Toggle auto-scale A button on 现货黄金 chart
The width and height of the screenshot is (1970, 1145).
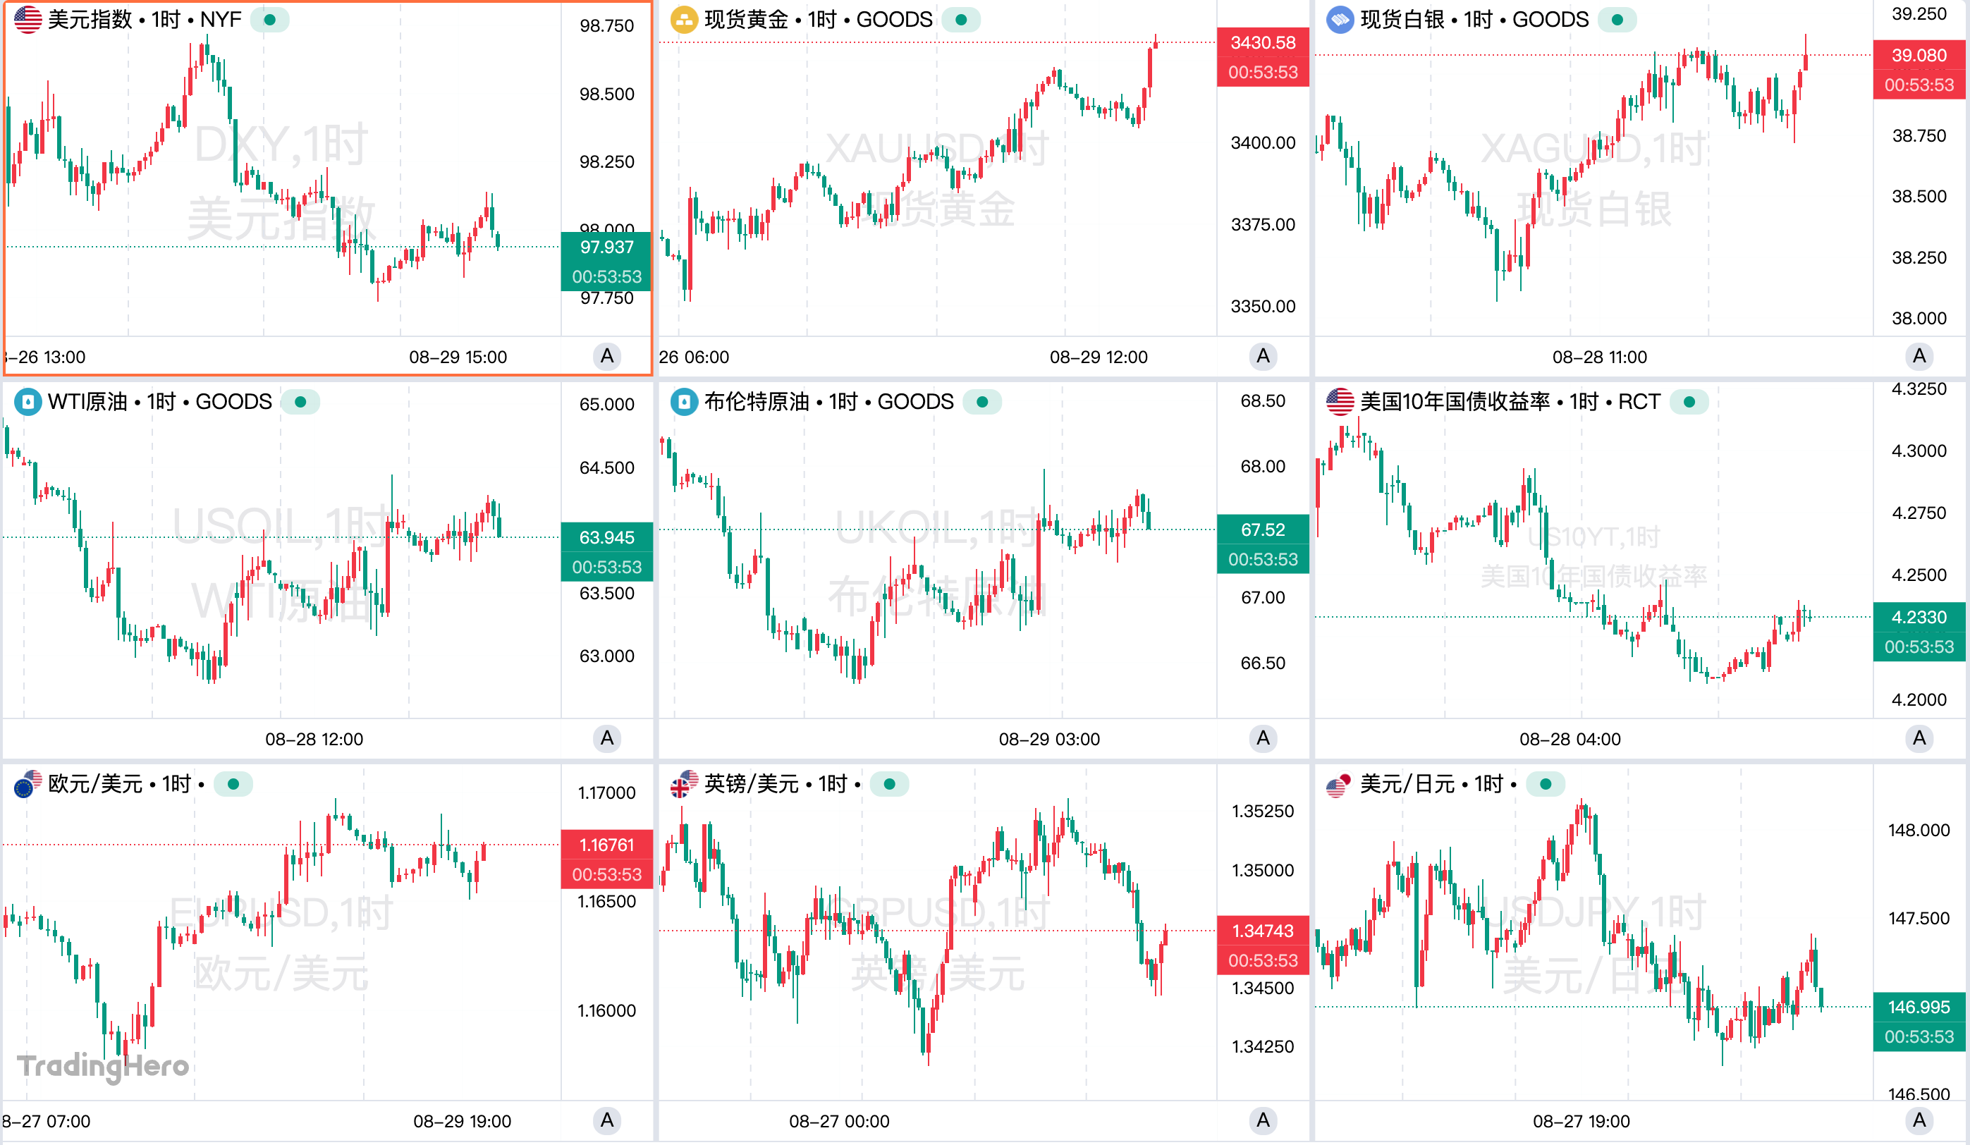[1263, 356]
